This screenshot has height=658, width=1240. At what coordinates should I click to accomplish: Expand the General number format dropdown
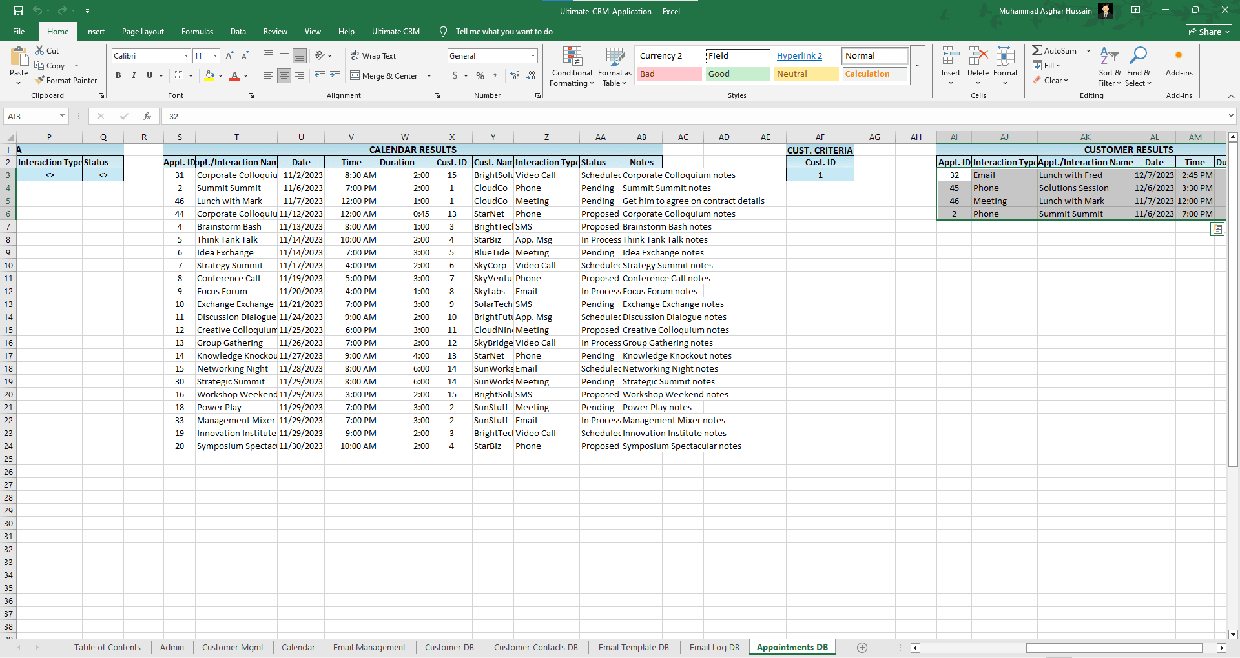coord(533,56)
